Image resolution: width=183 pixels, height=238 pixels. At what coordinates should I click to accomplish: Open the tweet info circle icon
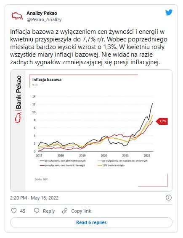(169, 198)
